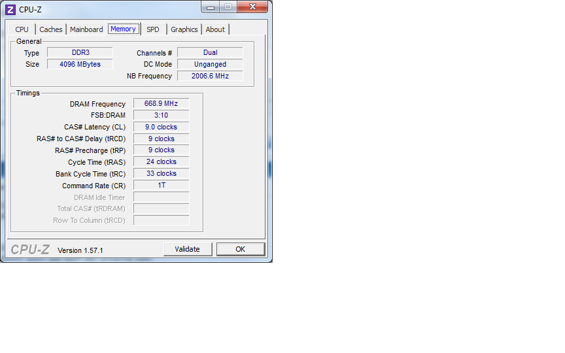The image size is (565, 353).
Task: Go to the SPD tab
Action: pos(153,29)
